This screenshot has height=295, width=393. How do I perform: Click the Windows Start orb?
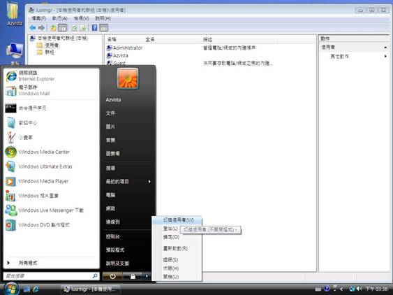pos(11,289)
